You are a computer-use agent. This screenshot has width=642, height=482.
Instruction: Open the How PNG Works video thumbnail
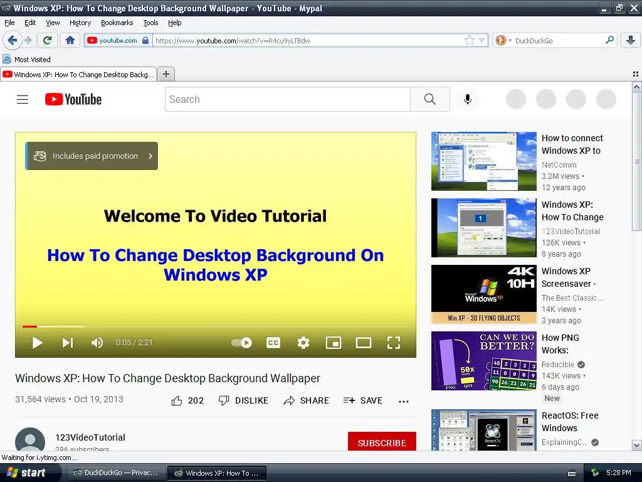point(484,361)
